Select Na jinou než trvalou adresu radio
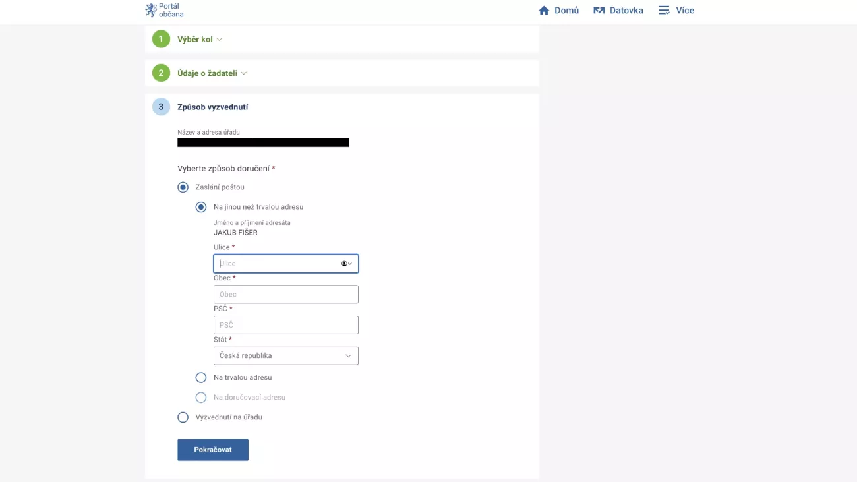 pos(201,207)
